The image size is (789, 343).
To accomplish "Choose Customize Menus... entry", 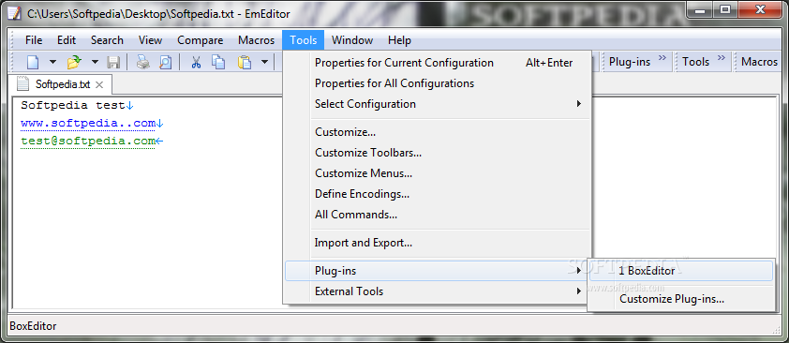I will pos(438,173).
